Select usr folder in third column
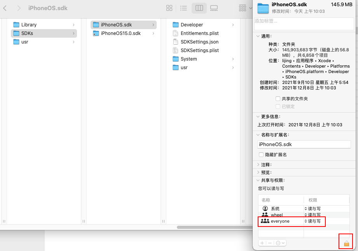This screenshot has height=251, width=358. [203, 68]
